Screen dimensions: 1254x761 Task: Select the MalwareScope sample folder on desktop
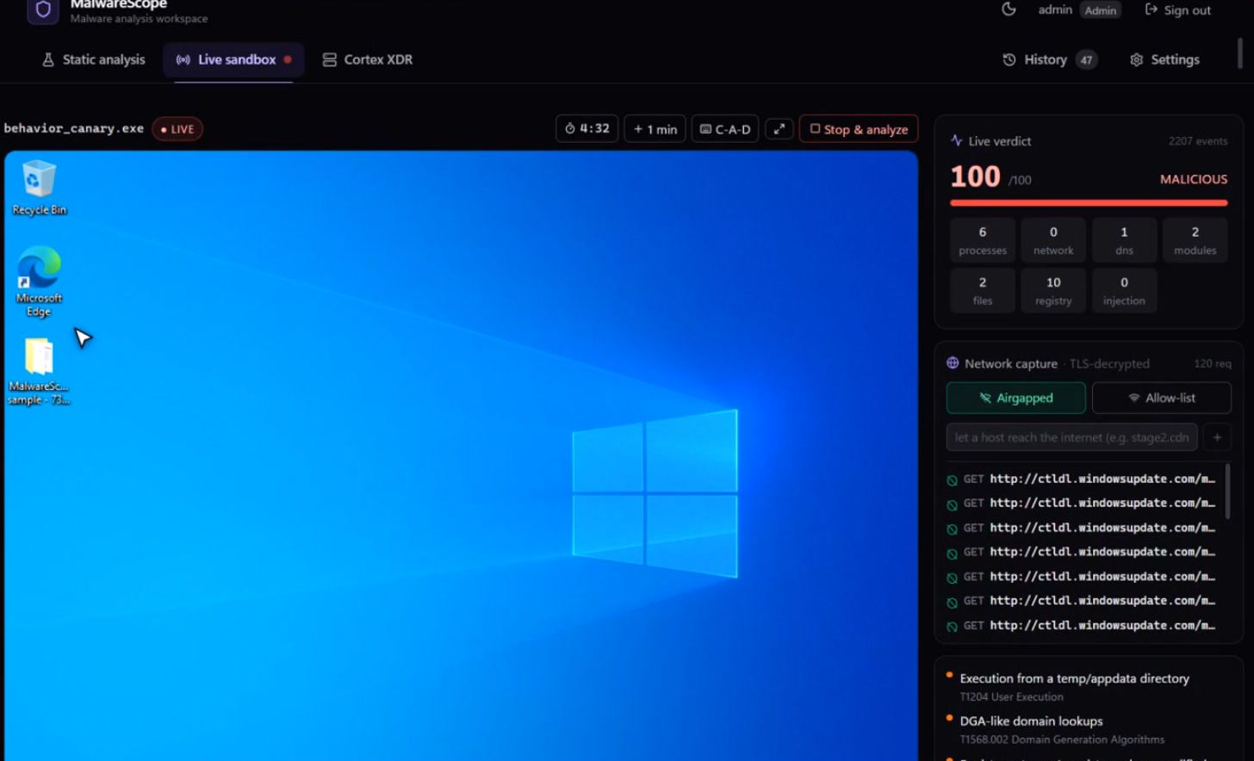pyautogui.click(x=39, y=371)
